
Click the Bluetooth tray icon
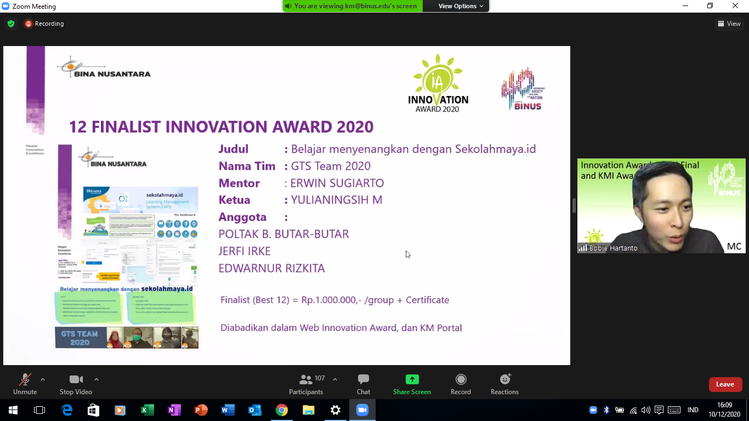[606, 410]
